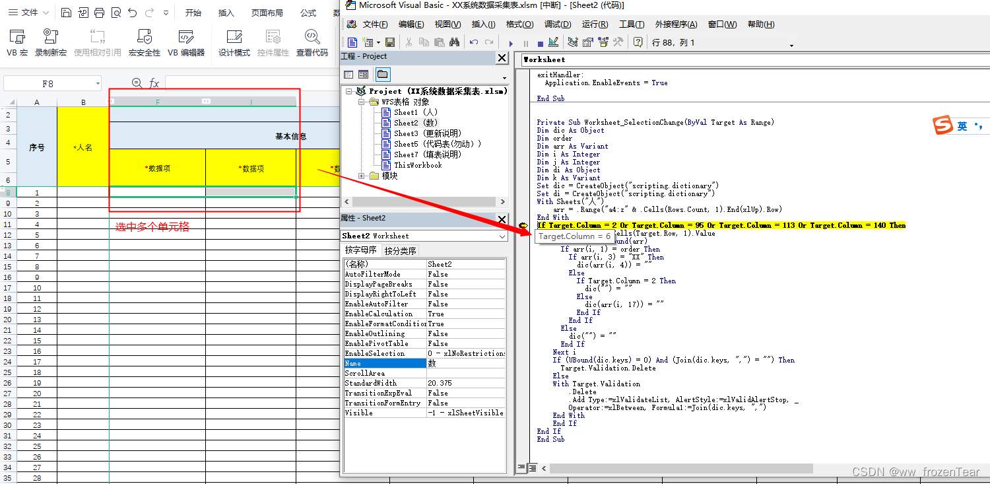Open insert UserForm dropdown arrow in VBA toolbar
The image size is (990, 484).
378,43
